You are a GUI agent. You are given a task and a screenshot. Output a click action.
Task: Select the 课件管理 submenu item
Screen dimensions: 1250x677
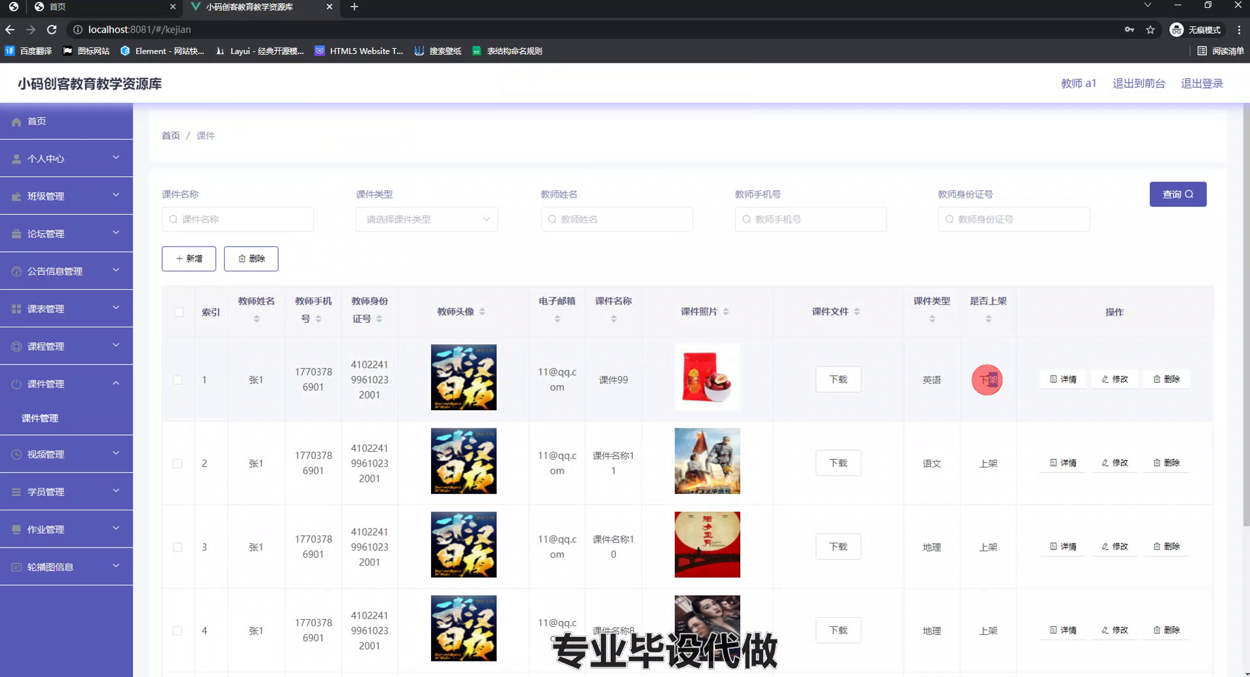click(66, 419)
